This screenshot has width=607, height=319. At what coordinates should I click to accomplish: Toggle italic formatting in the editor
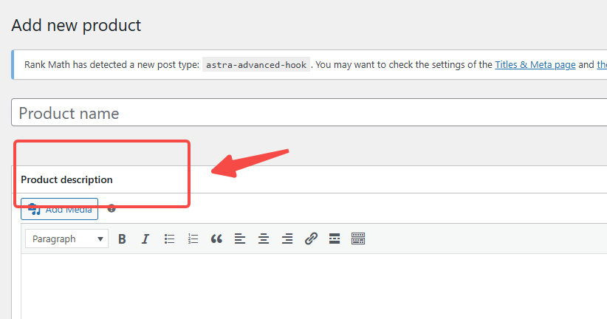coord(145,239)
